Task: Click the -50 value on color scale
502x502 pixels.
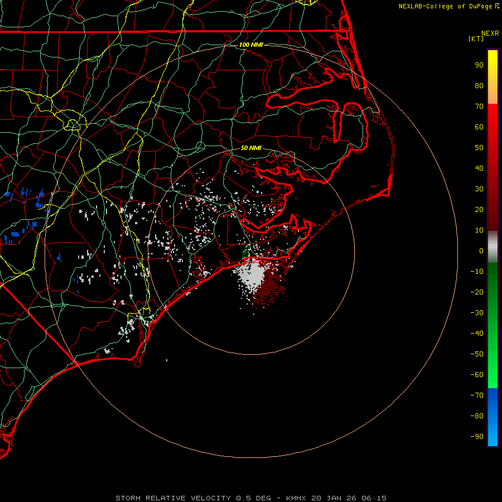Action: tap(477, 354)
